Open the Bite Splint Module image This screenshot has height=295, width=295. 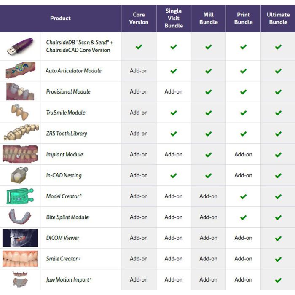[x=20, y=217]
